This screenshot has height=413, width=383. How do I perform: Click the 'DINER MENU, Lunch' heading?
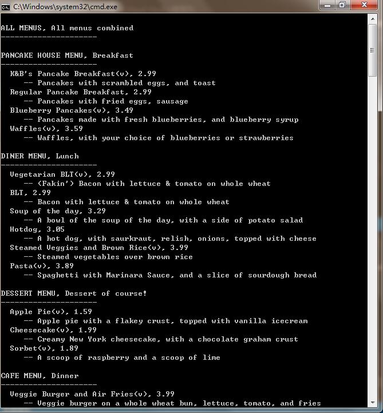coord(40,156)
